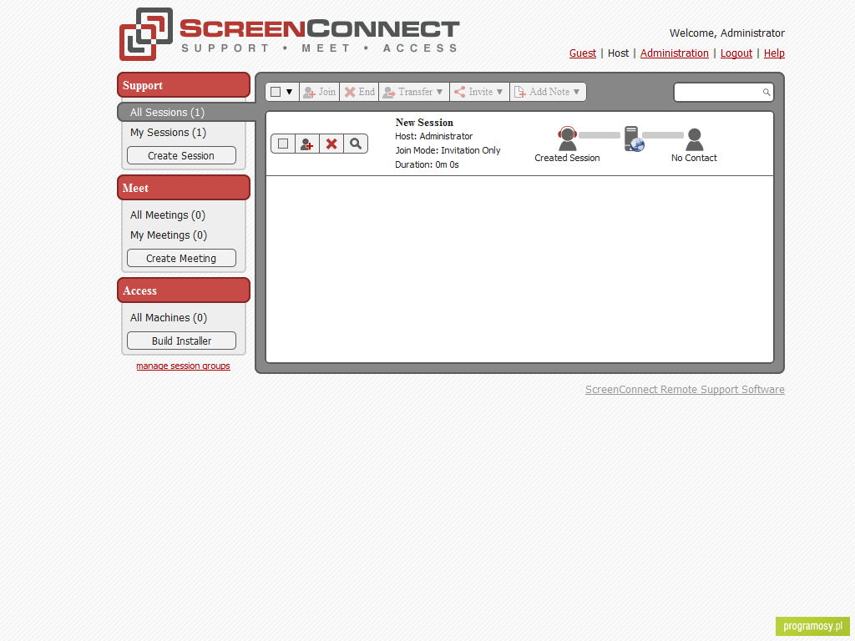Select My Sessions (1)
This screenshot has width=855, height=641.
(168, 133)
